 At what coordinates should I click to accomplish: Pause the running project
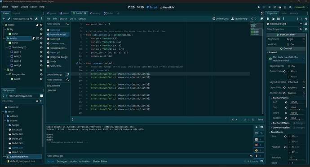pos(264,7)
